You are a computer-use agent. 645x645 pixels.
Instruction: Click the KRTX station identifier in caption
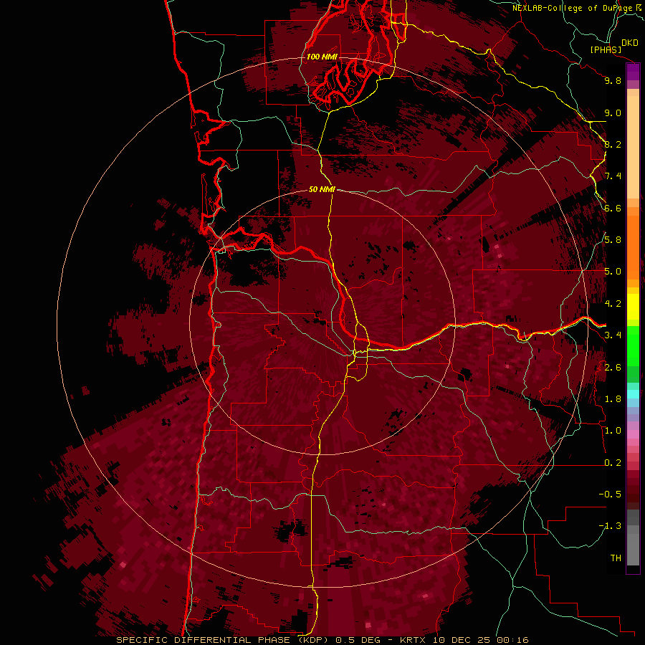coord(414,640)
